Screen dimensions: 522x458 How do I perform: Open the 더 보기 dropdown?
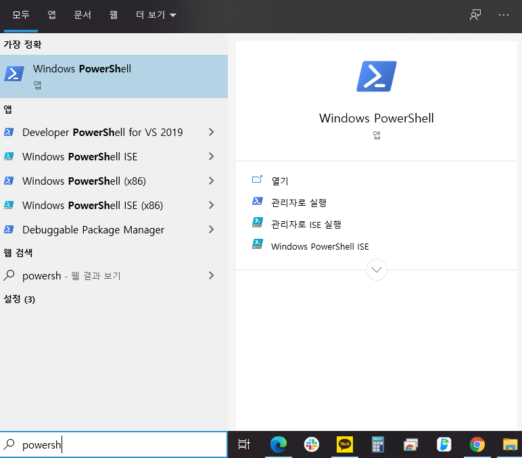click(x=156, y=15)
